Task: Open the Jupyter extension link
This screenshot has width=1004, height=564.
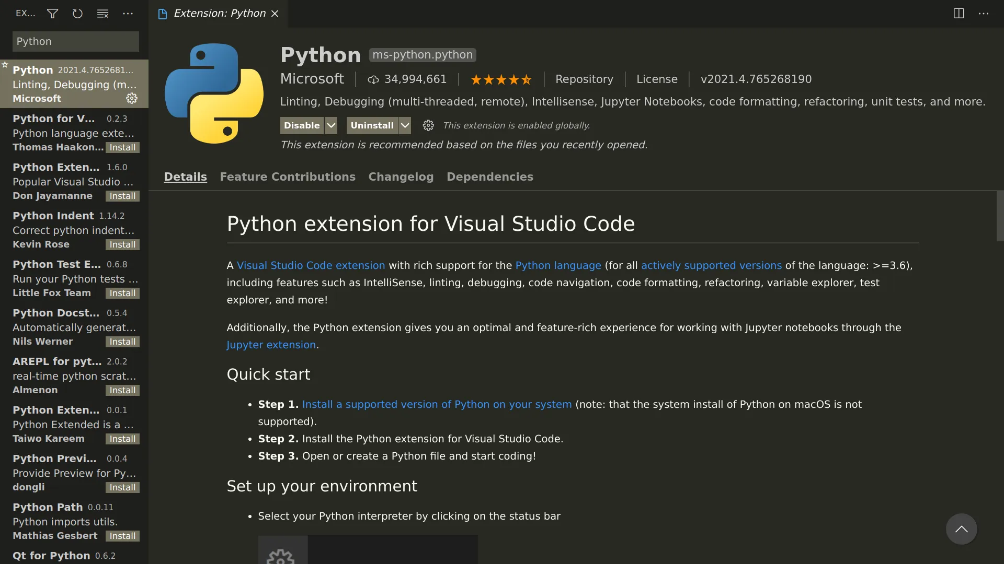Action: click(x=271, y=345)
